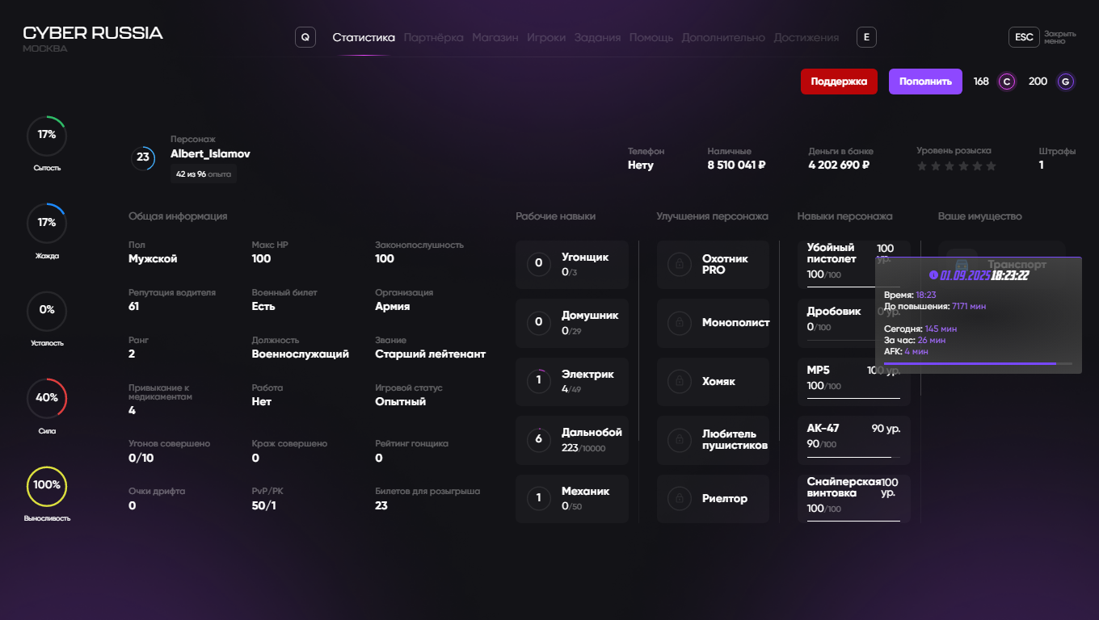Click the ESC close menu key
This screenshot has height=620, width=1099.
click(x=1024, y=37)
